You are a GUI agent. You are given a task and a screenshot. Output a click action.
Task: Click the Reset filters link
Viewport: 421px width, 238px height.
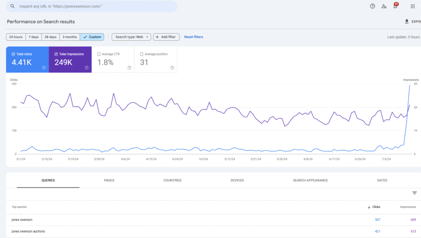tap(193, 37)
